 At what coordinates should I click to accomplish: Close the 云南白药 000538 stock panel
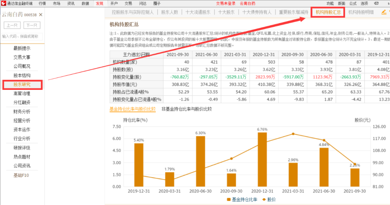[41, 15]
